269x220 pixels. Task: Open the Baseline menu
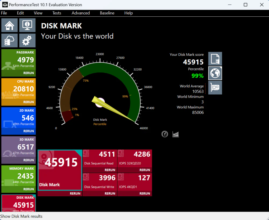[107, 13]
